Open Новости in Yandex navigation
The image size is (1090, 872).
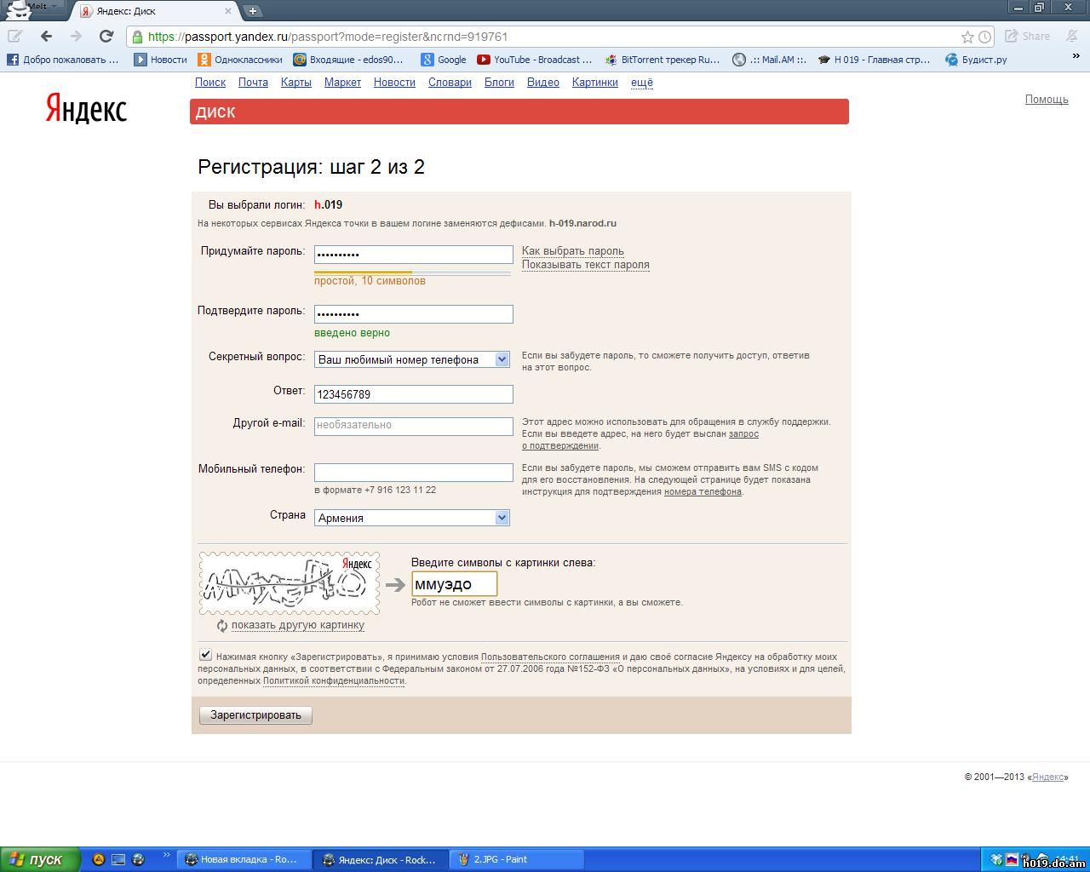394,83
